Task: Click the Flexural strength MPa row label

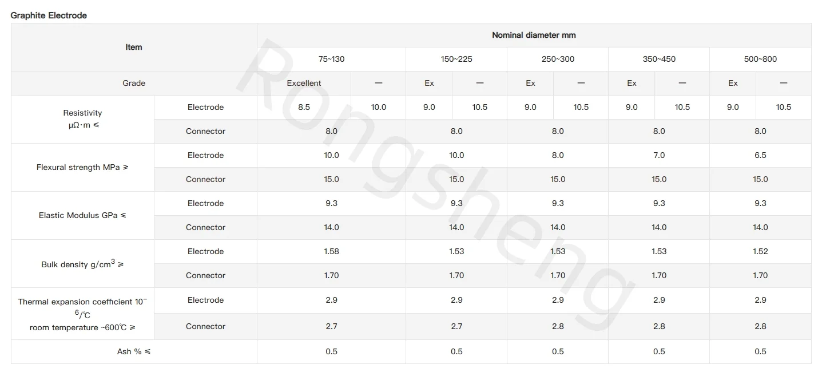Action: tap(82, 168)
